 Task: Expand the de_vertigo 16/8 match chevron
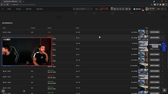click(x=162, y=38)
